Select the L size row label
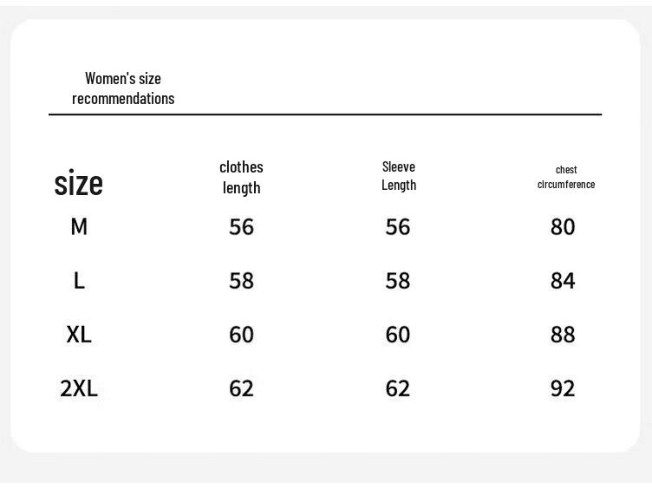The height and width of the screenshot is (489, 652). 79,281
